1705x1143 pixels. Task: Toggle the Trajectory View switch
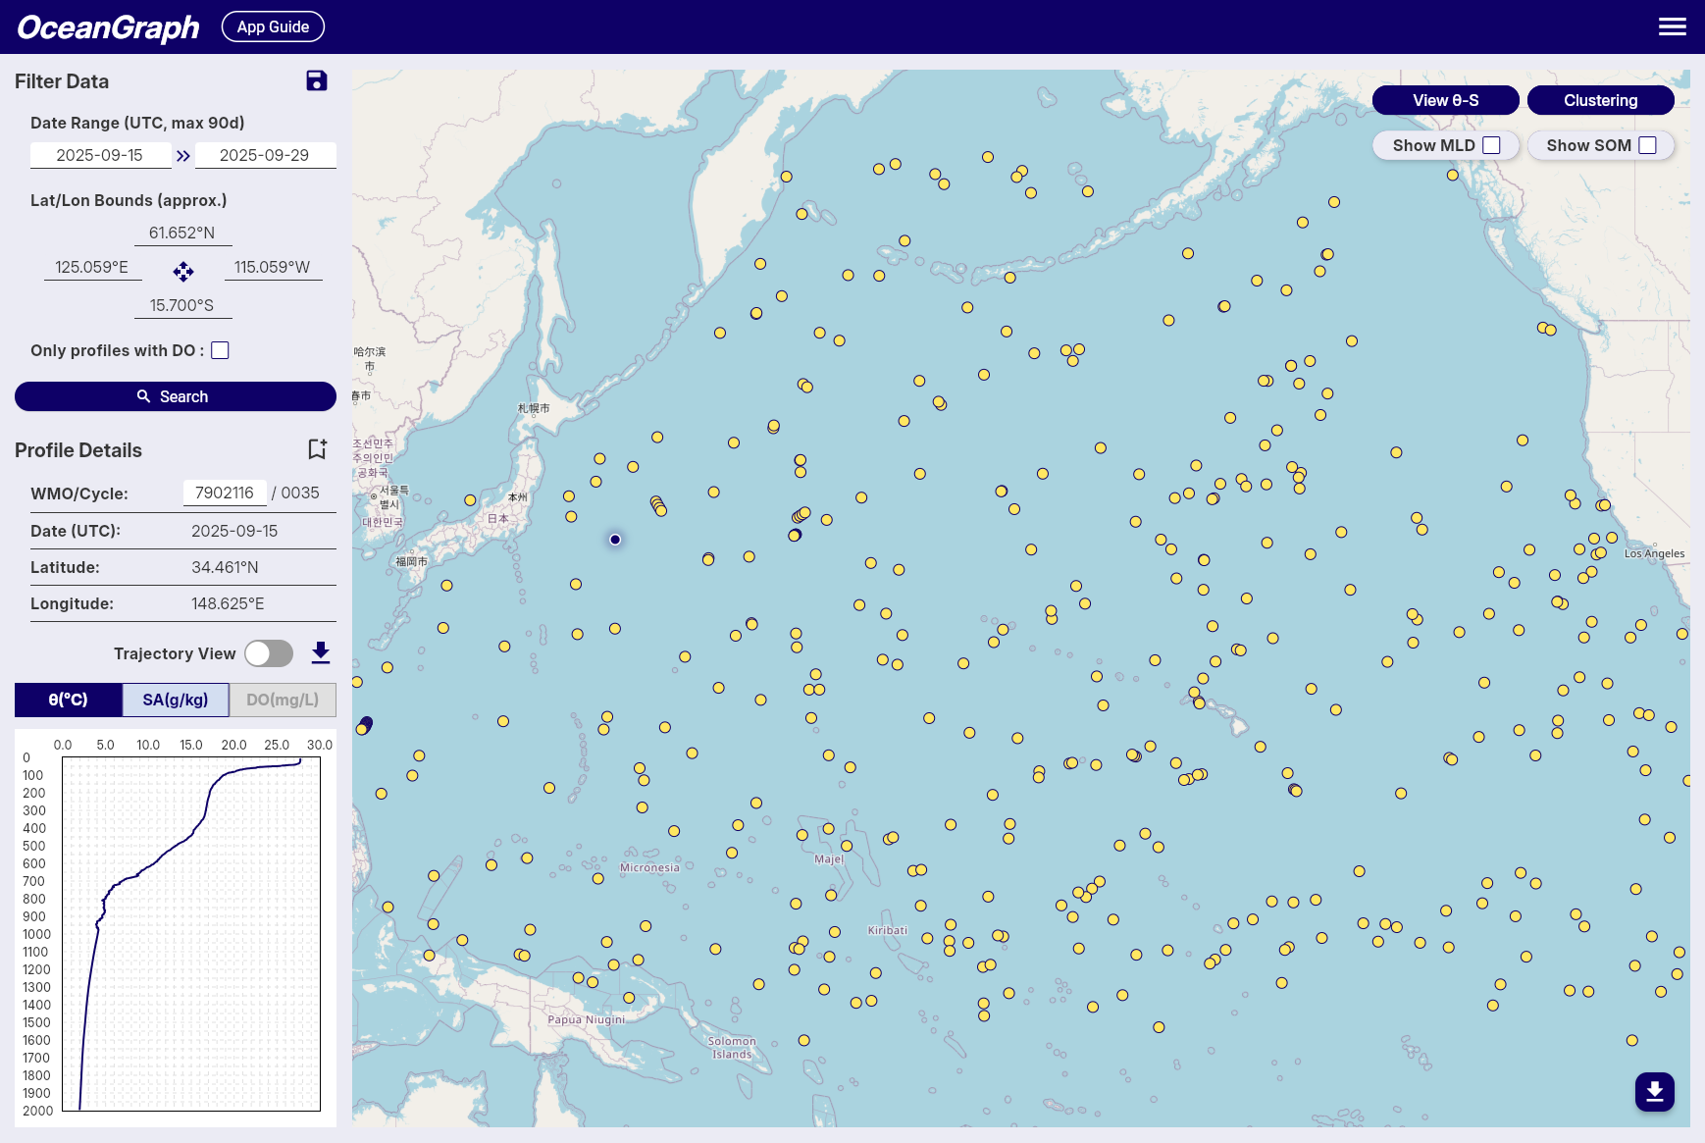pos(269,653)
